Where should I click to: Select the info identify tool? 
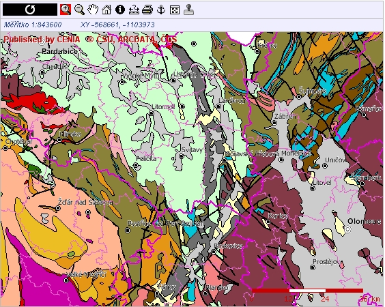click(120, 10)
